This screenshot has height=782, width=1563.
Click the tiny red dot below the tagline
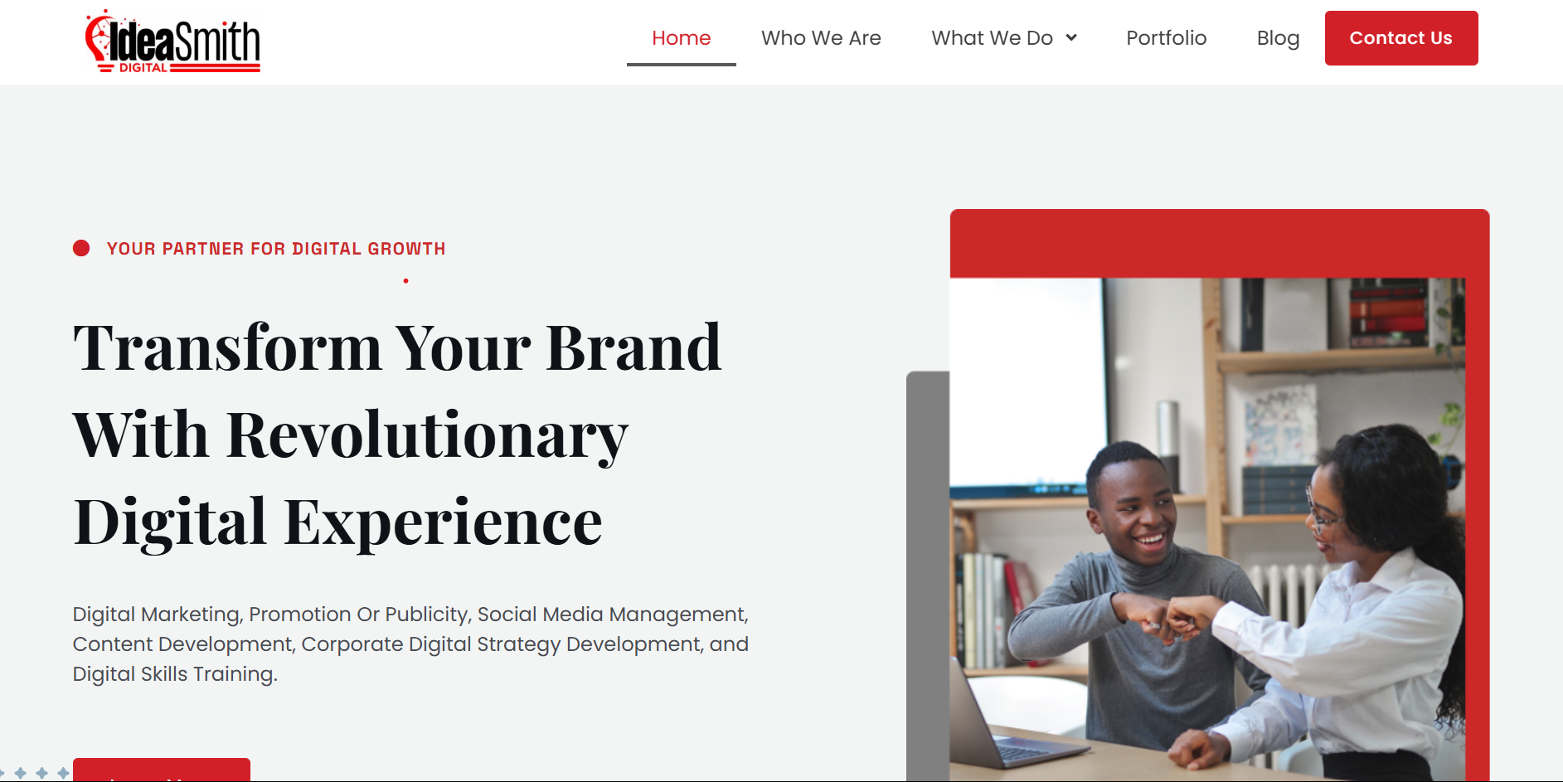tap(405, 281)
